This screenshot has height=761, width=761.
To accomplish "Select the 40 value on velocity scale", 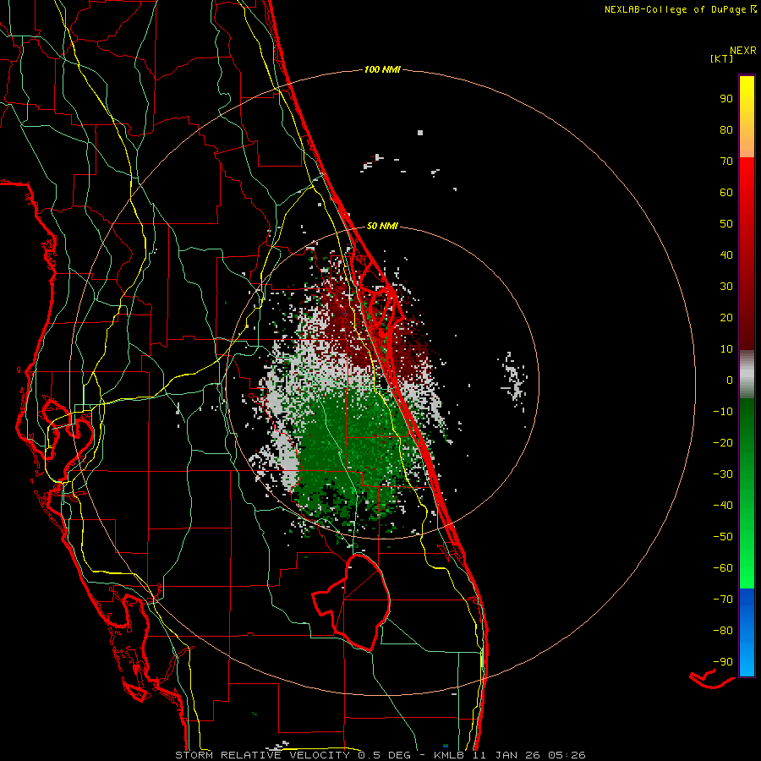I will (x=726, y=255).
